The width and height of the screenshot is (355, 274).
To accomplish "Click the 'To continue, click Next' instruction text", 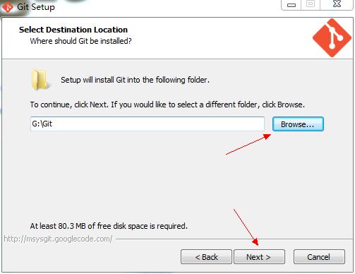I will (167, 105).
